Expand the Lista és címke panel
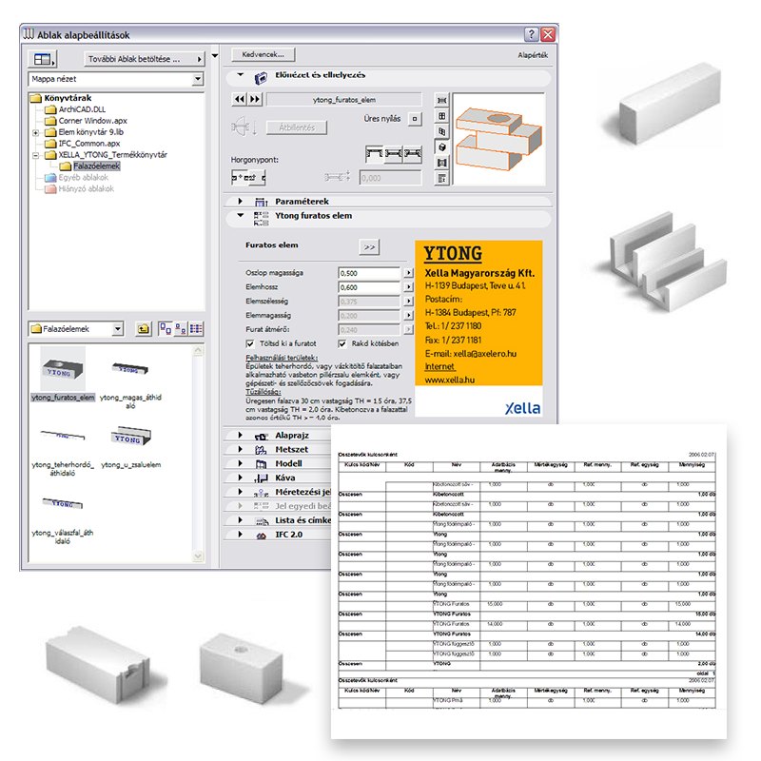This screenshot has height=761, width=761. click(x=241, y=520)
